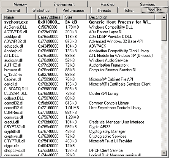Select the cryptdll.dll row
The width and height of the screenshot is (169, 158).
pyautogui.click(x=82, y=131)
